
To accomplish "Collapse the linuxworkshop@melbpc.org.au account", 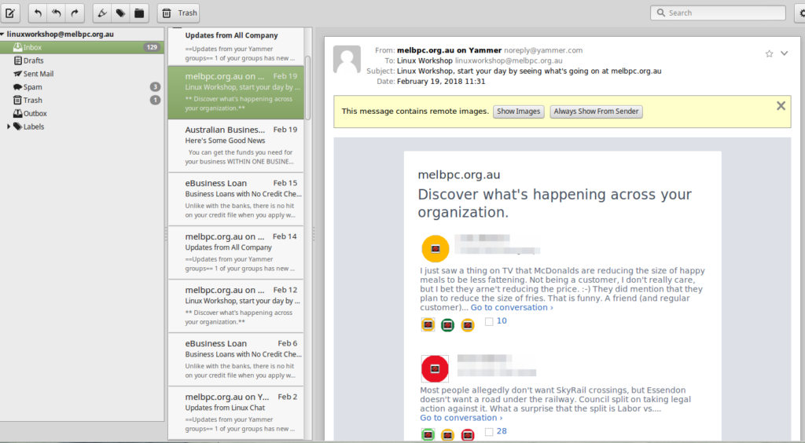I will click(x=2, y=35).
